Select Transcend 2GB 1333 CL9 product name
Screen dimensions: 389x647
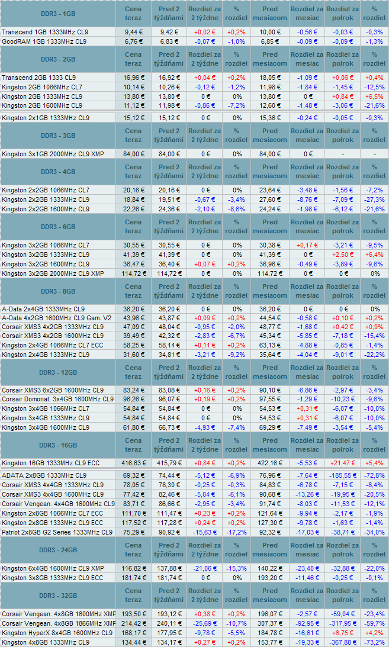(x=38, y=78)
